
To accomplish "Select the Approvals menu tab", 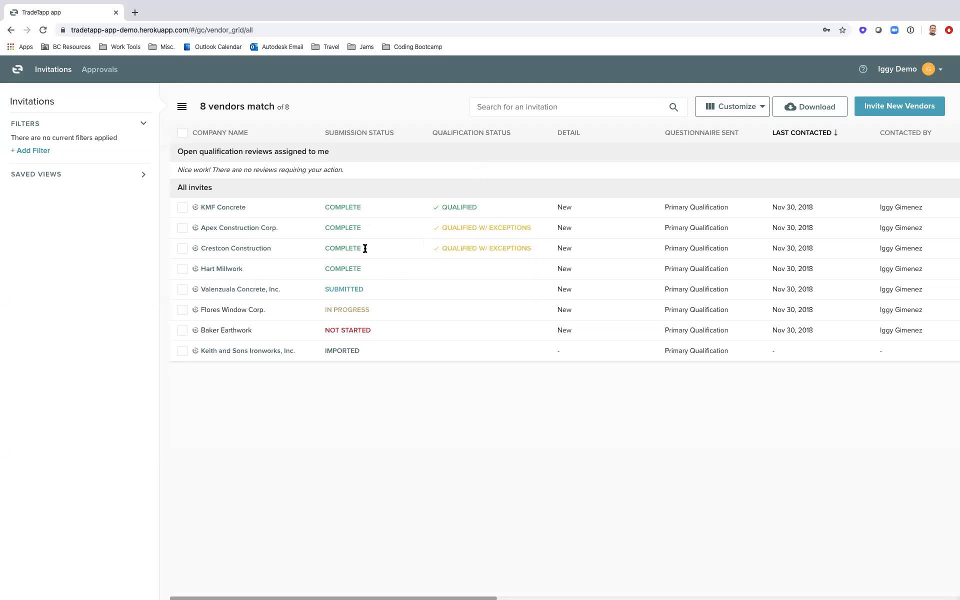I will tap(99, 69).
